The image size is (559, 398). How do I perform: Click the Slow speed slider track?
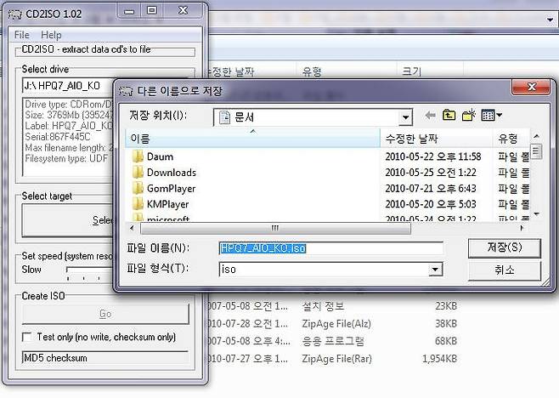coord(89,270)
